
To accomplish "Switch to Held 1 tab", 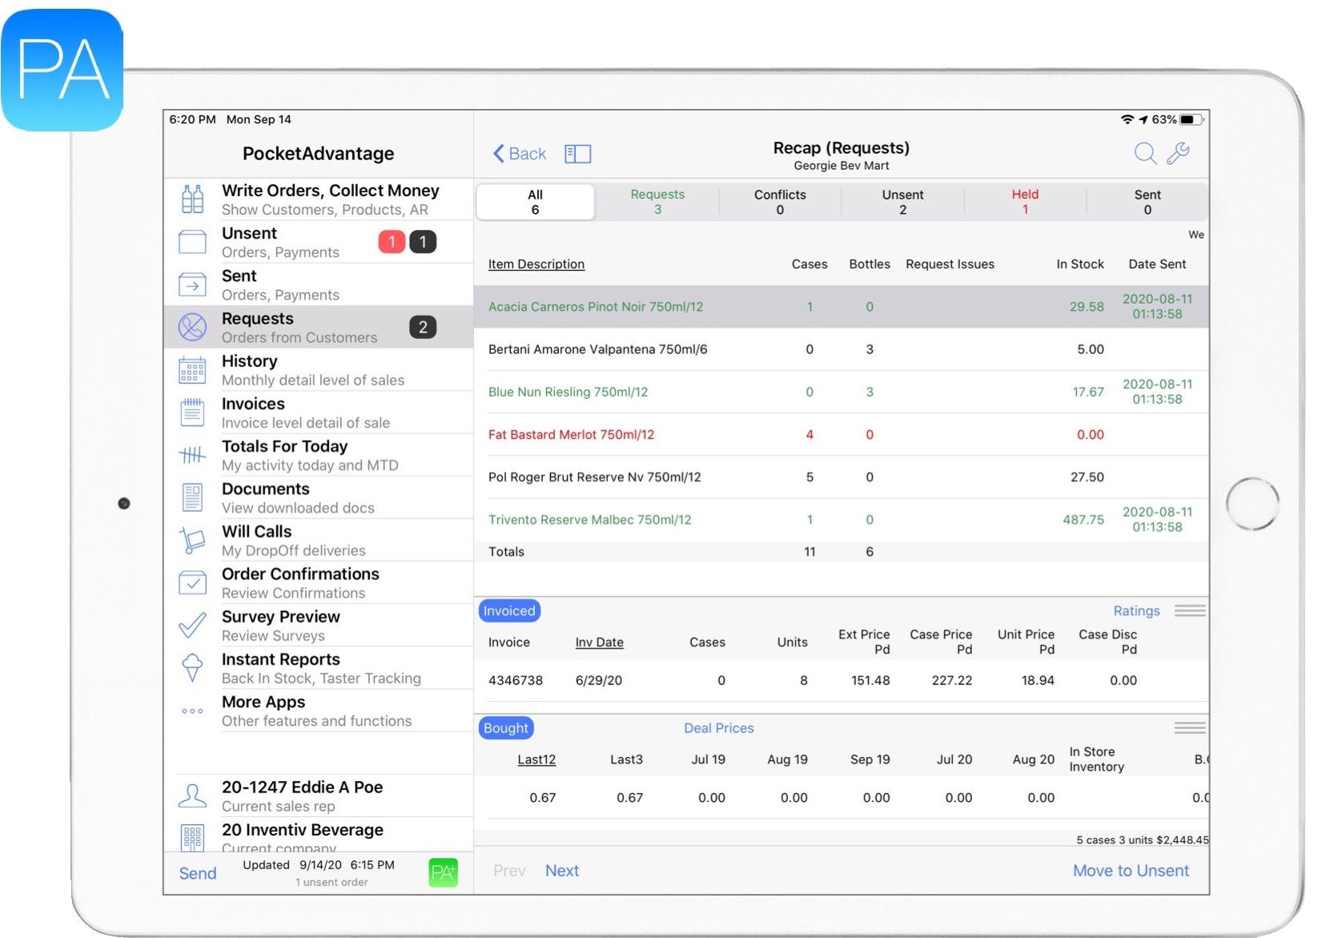I will [1025, 202].
